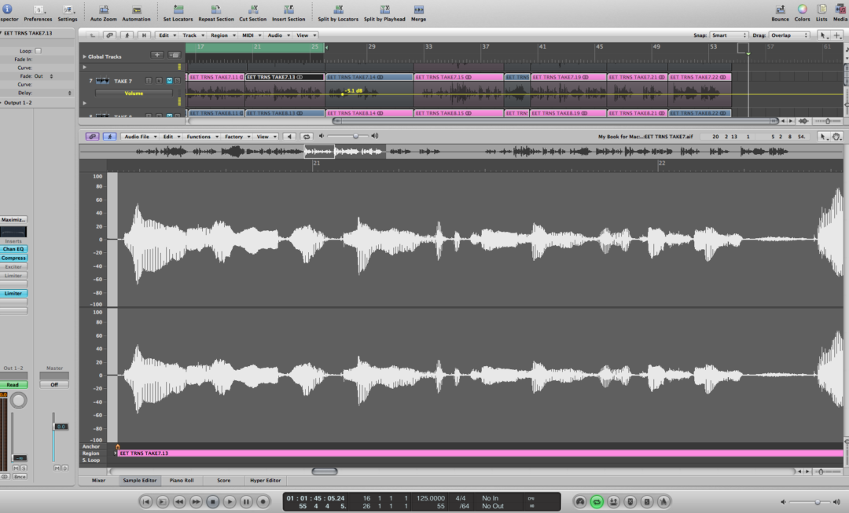The width and height of the screenshot is (849, 513).
Task: Open the Arrange Region menu
Action: (222, 35)
